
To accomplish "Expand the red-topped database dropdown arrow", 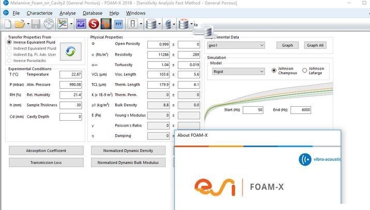I will [191, 24].
